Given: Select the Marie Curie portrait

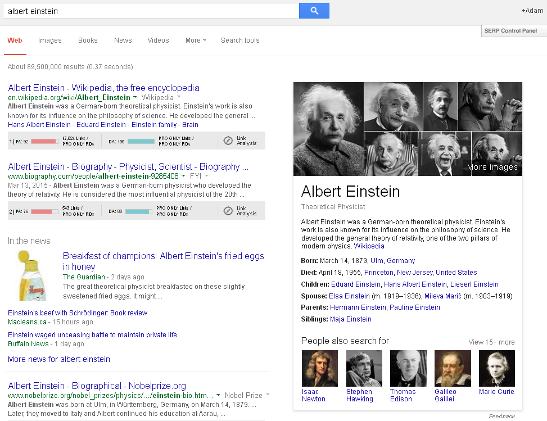Looking at the screenshot, I should (x=496, y=368).
